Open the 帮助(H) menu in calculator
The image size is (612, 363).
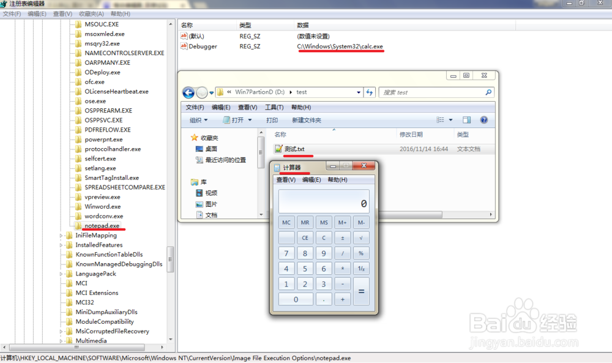click(x=338, y=179)
